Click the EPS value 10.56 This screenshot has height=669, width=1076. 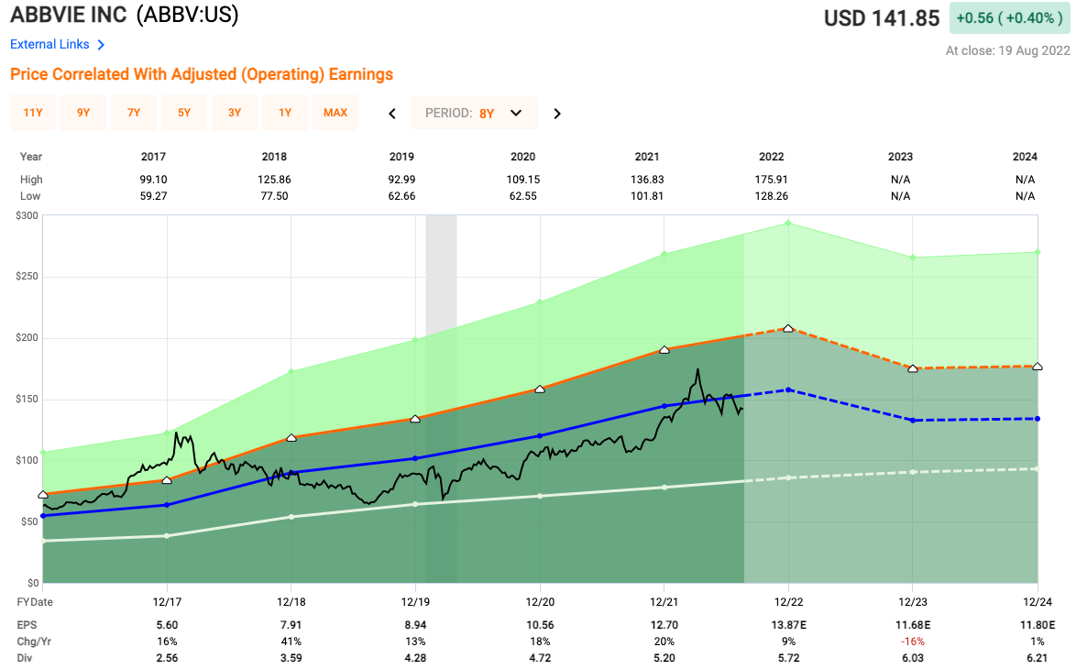click(540, 624)
